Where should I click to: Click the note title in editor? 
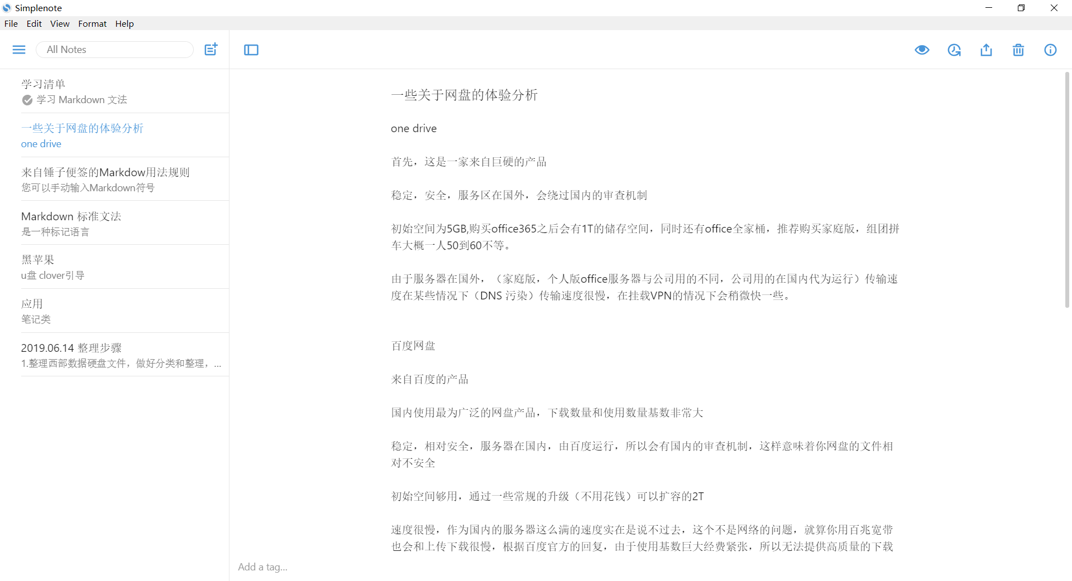(464, 95)
